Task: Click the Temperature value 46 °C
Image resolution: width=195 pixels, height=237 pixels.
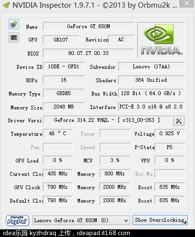Action: click(x=58, y=133)
